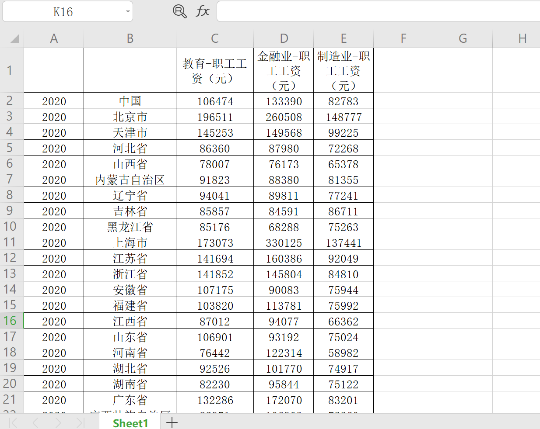Select column D header
Viewport: 540px width, 429px height.
point(284,39)
